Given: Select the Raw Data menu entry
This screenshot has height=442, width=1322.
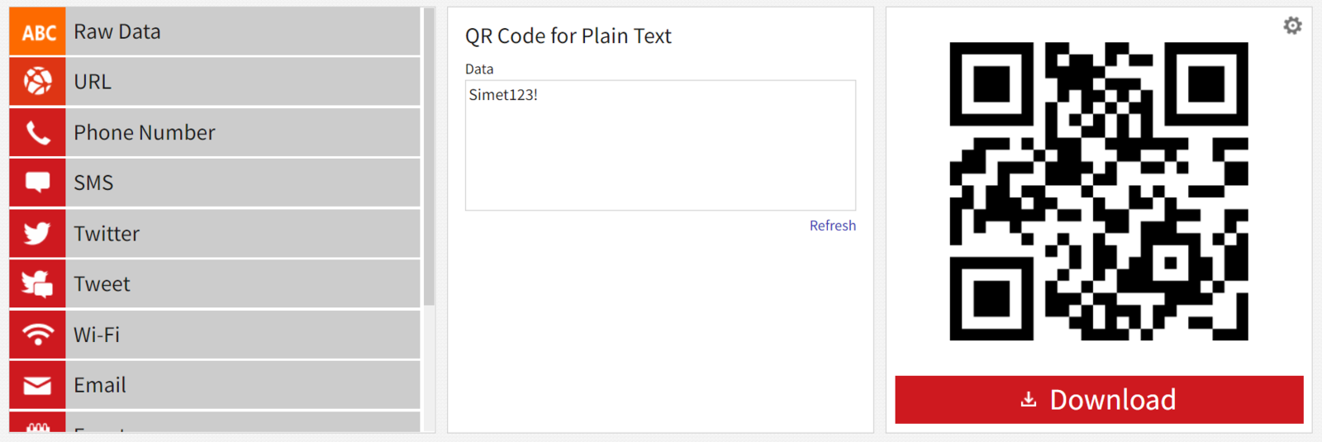Looking at the screenshot, I should tap(117, 32).
